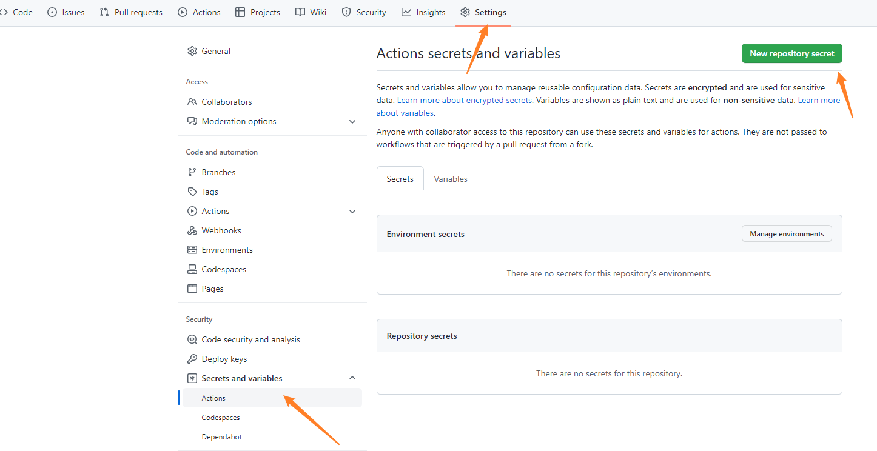Expand the sidebar Actions chevron
The image size is (877, 451).
click(352, 211)
